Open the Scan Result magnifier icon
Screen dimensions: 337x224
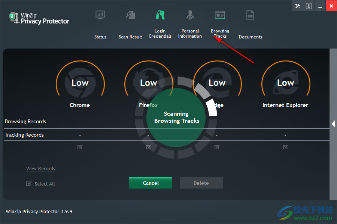tap(130, 15)
